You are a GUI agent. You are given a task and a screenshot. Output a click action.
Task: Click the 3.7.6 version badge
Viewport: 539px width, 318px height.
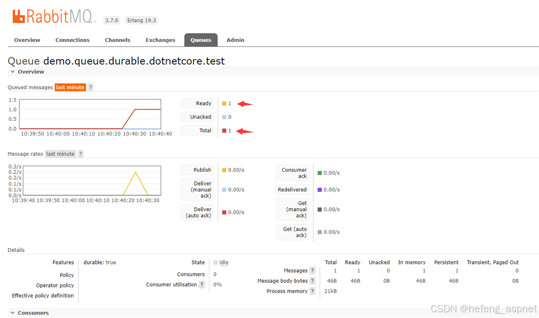pyautogui.click(x=112, y=20)
